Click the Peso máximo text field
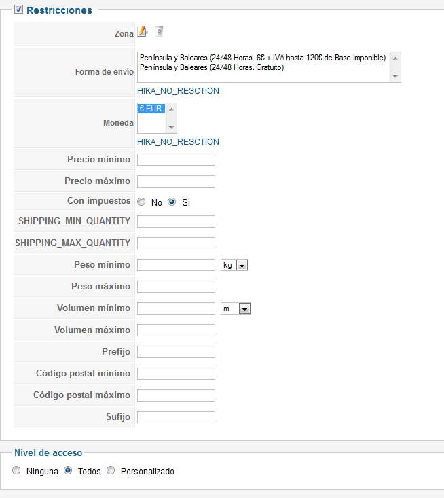444x498 pixels. click(176, 287)
